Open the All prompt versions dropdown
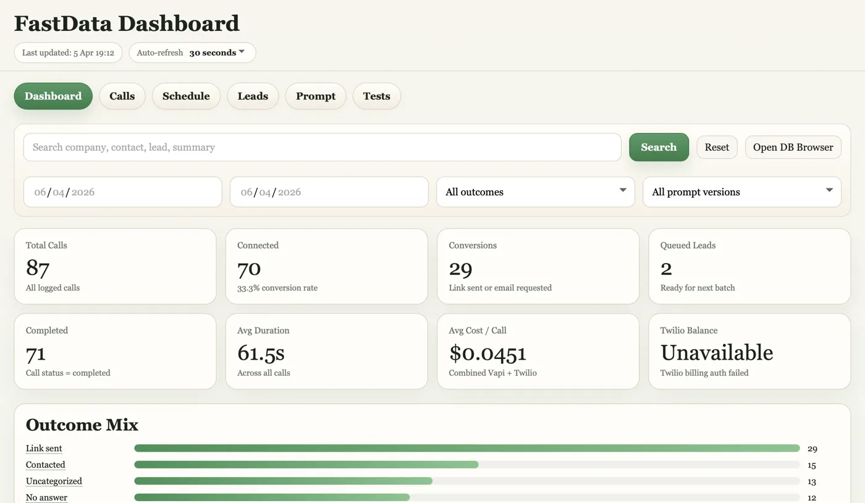The height and width of the screenshot is (503, 865). (x=742, y=192)
